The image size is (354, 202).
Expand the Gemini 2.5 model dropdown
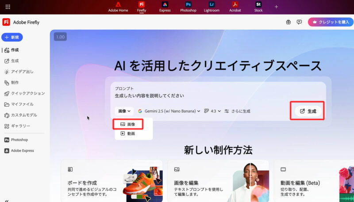coord(169,111)
